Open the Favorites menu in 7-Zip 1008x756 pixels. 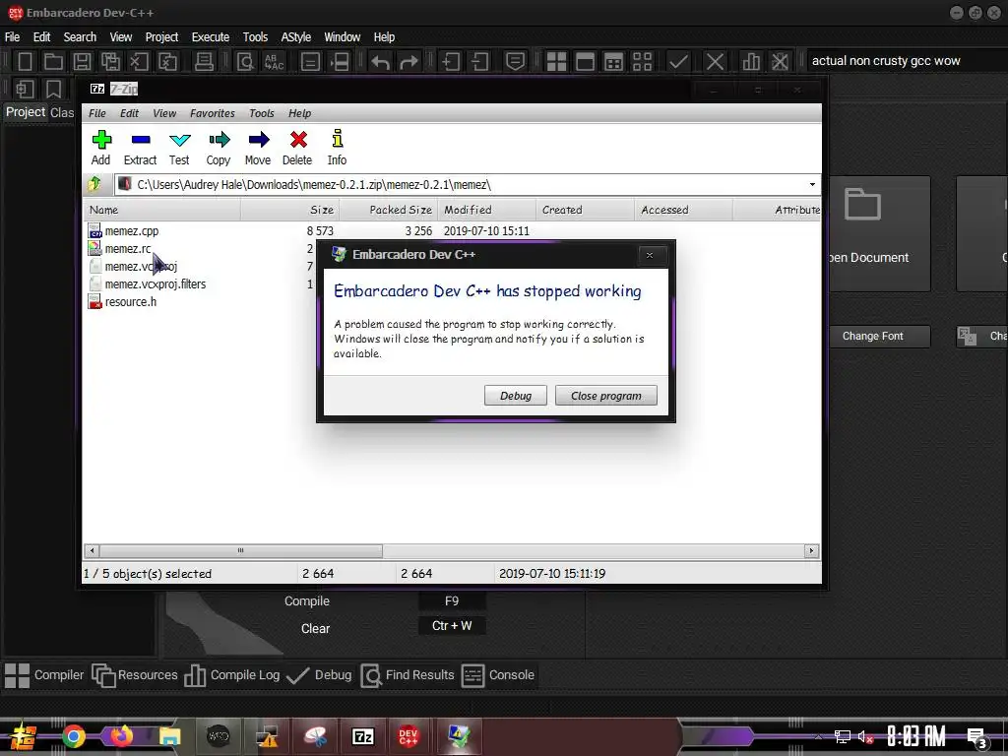[x=213, y=113]
